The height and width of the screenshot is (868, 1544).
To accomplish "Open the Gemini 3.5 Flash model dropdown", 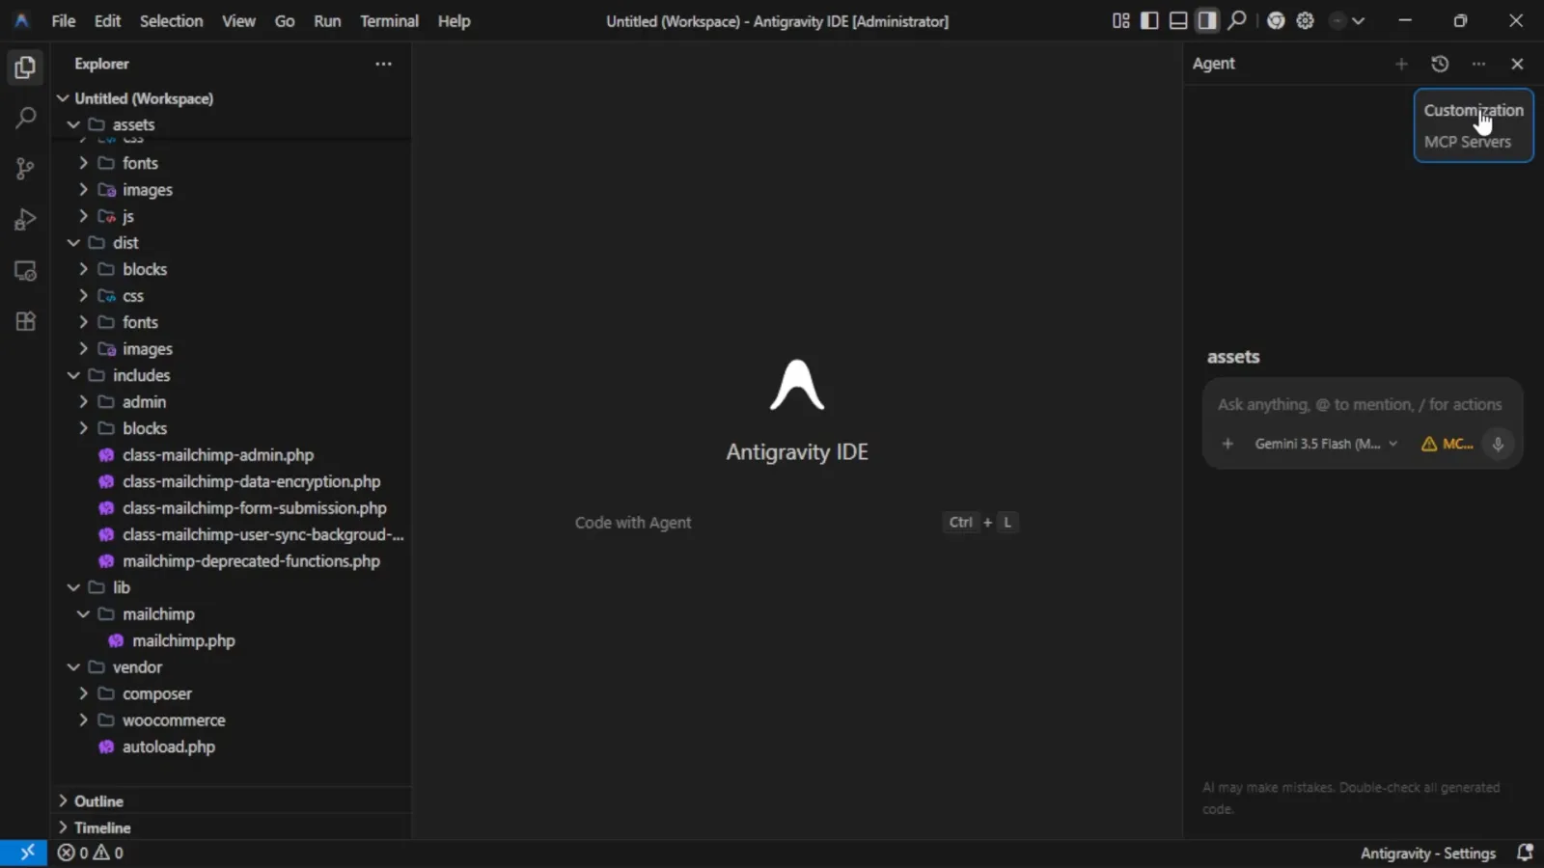I will pyautogui.click(x=1326, y=444).
